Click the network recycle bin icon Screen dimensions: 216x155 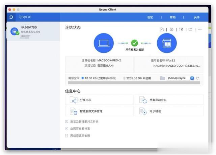point(66,136)
